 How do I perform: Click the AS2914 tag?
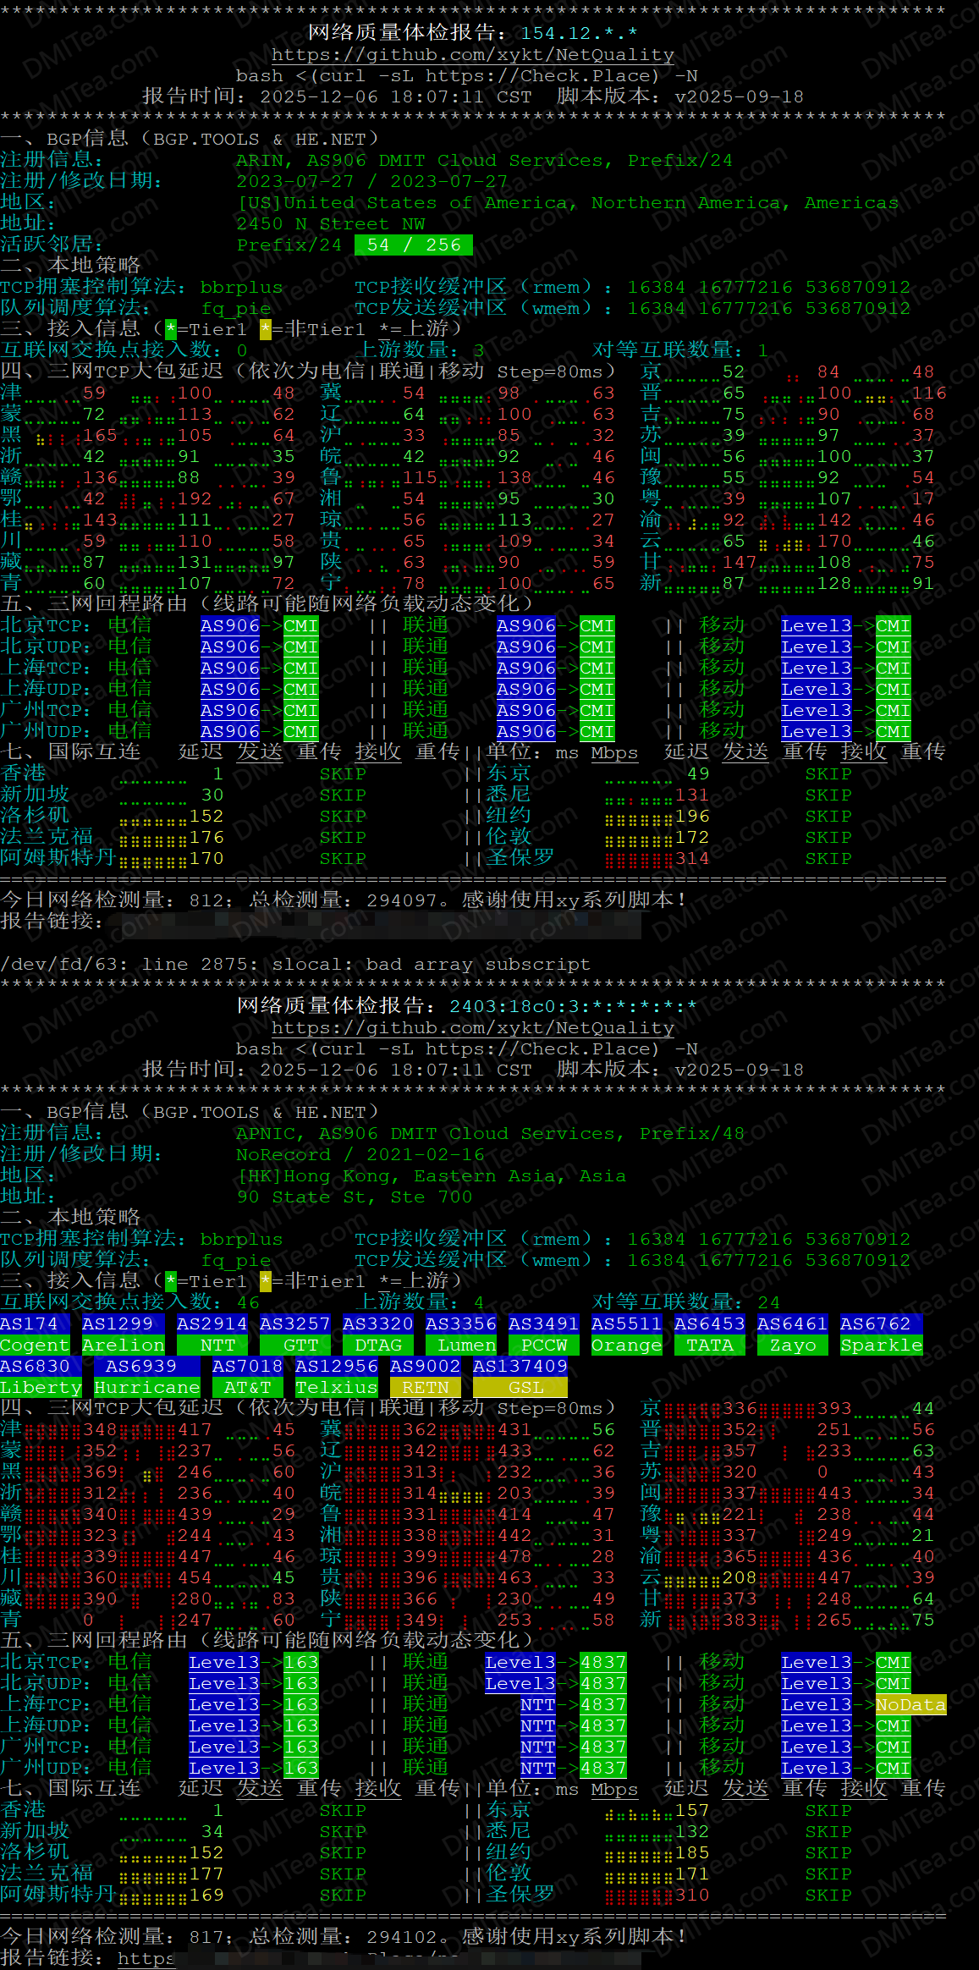pyautogui.click(x=212, y=1324)
